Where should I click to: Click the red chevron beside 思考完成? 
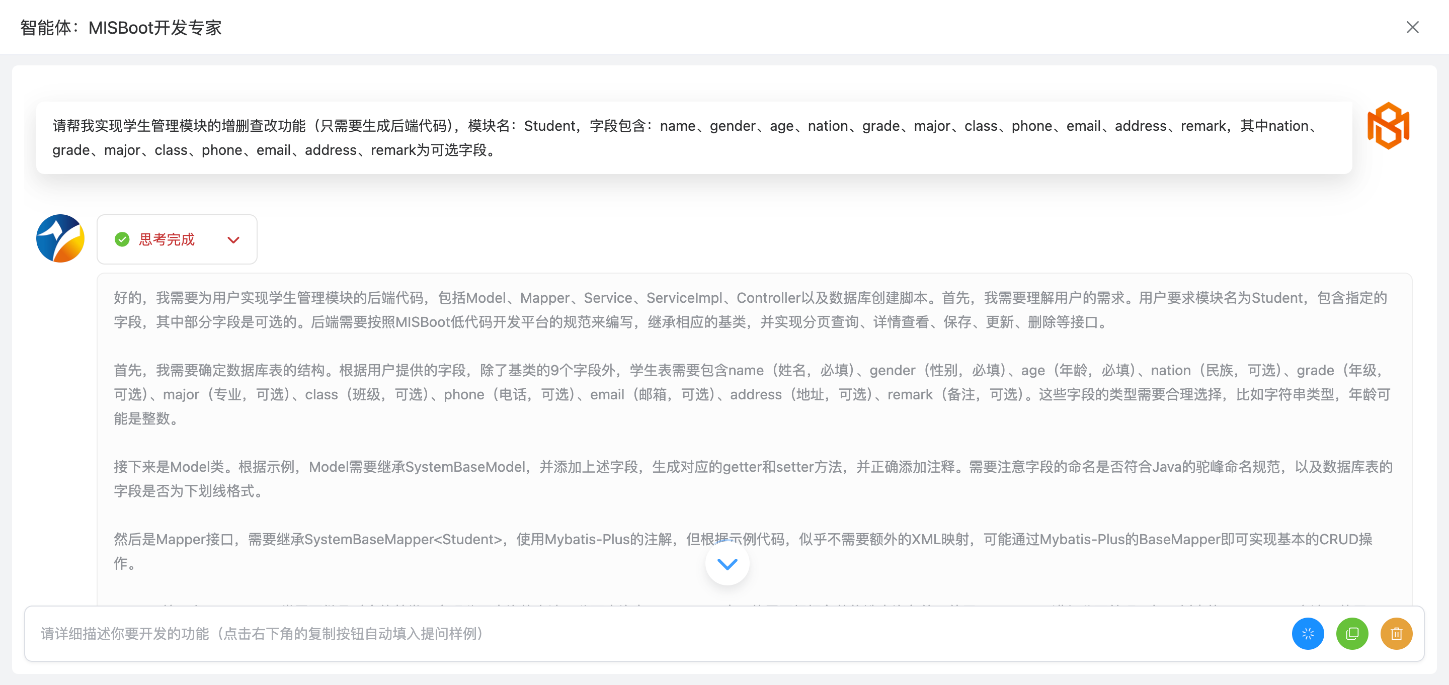coord(233,240)
